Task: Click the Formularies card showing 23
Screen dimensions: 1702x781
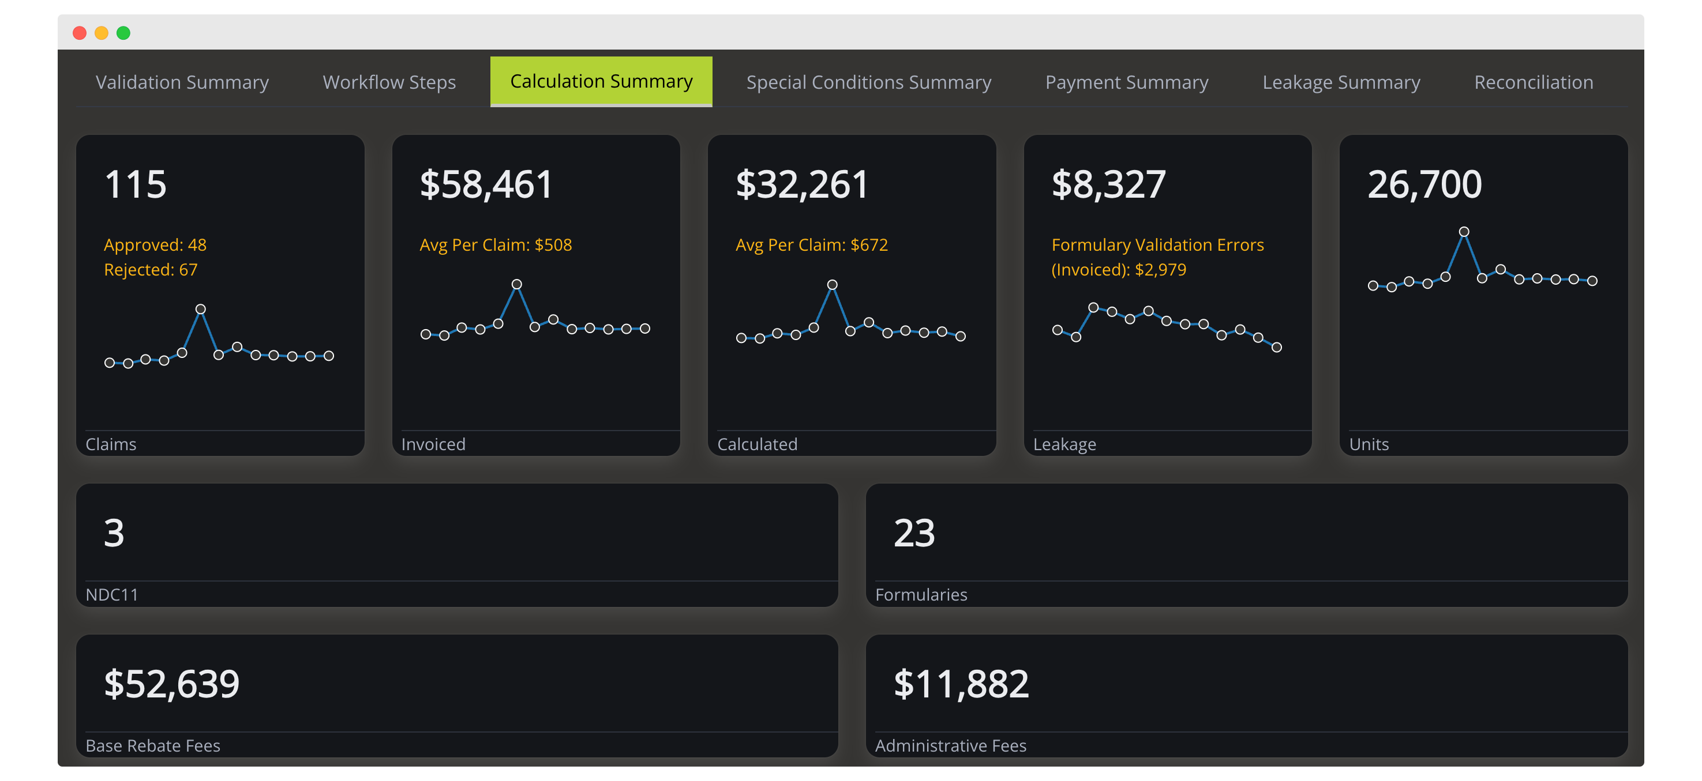Action: click(1246, 545)
